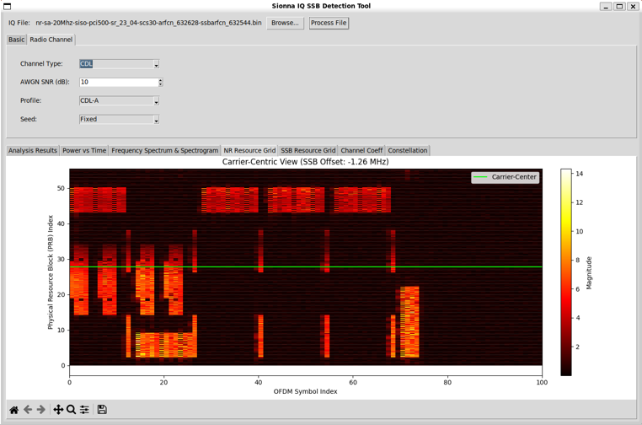Switch to the Basic tab

[x=16, y=40]
